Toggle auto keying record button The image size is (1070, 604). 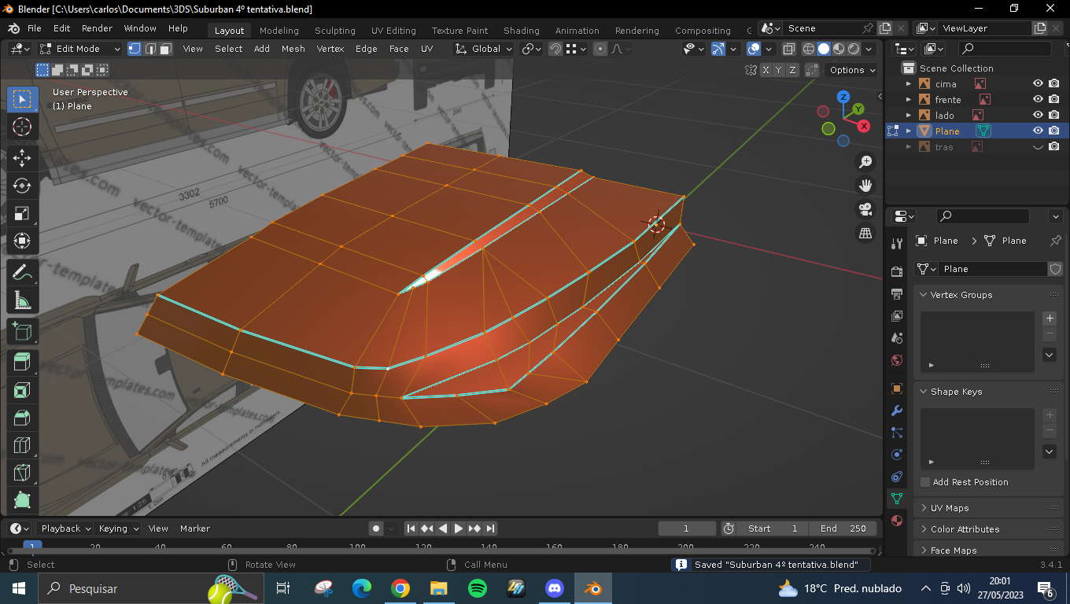376,528
